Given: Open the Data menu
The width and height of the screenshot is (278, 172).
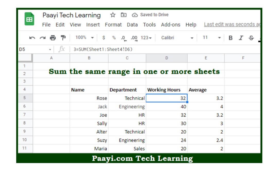Looking at the screenshot, I should click(x=132, y=25).
